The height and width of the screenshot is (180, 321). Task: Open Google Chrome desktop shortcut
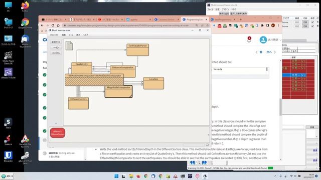click(x=25, y=23)
